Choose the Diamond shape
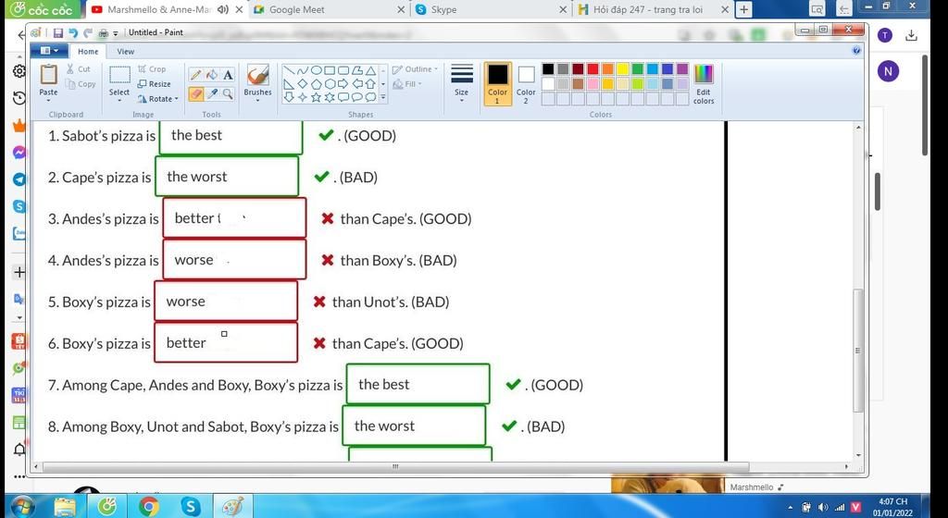Screen dimensions: 948x518 click(x=303, y=84)
